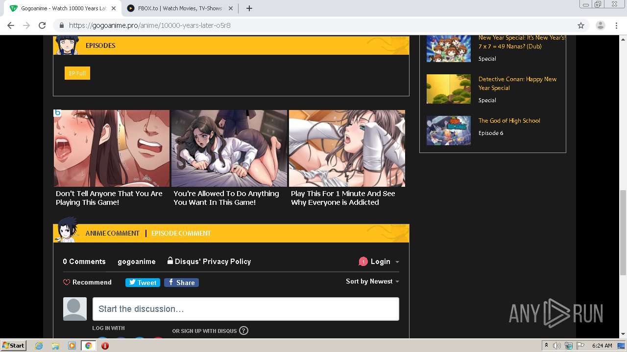Click the sign up with Disqus help icon
627x352 pixels.
pyautogui.click(x=243, y=330)
